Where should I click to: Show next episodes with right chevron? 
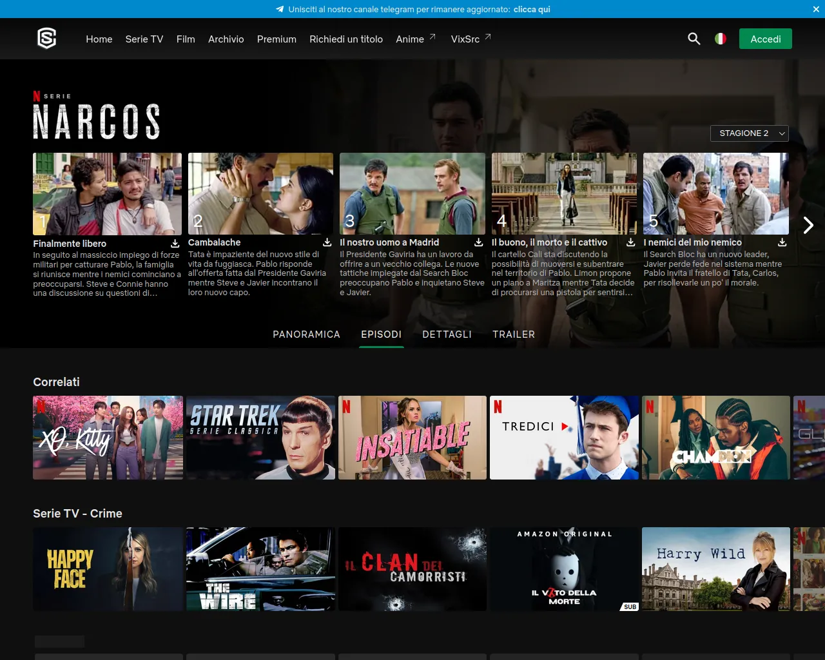[x=808, y=224]
